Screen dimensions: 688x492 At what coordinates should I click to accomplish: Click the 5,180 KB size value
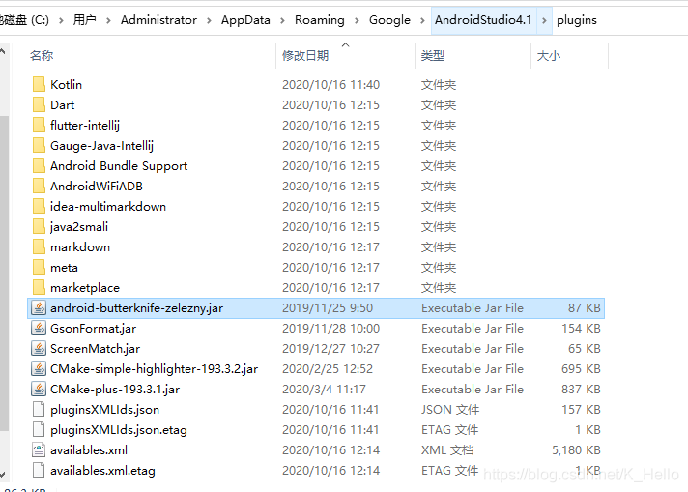[x=576, y=449]
